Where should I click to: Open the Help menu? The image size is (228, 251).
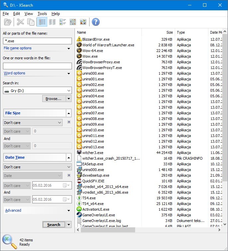56,14
